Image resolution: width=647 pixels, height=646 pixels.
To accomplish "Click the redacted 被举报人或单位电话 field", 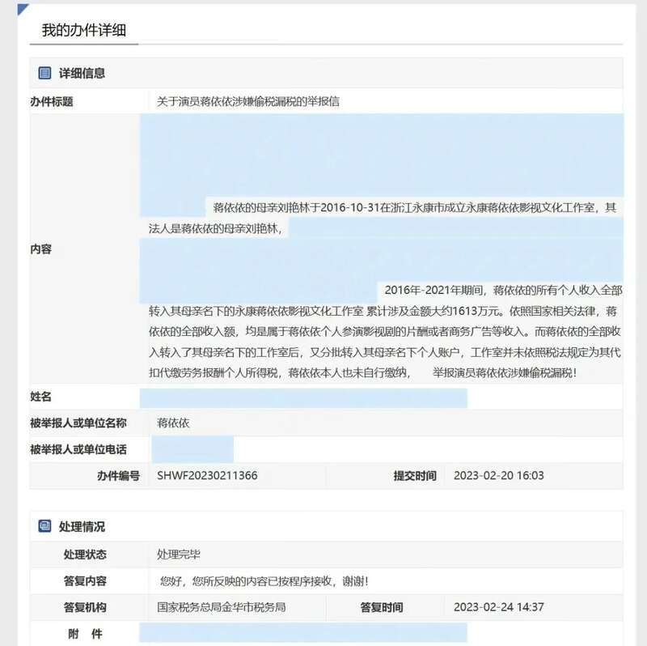I will click(x=192, y=449).
